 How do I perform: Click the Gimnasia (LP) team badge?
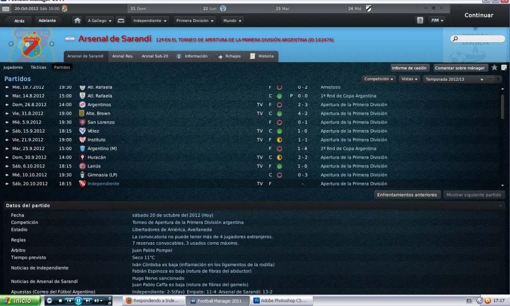click(82, 175)
